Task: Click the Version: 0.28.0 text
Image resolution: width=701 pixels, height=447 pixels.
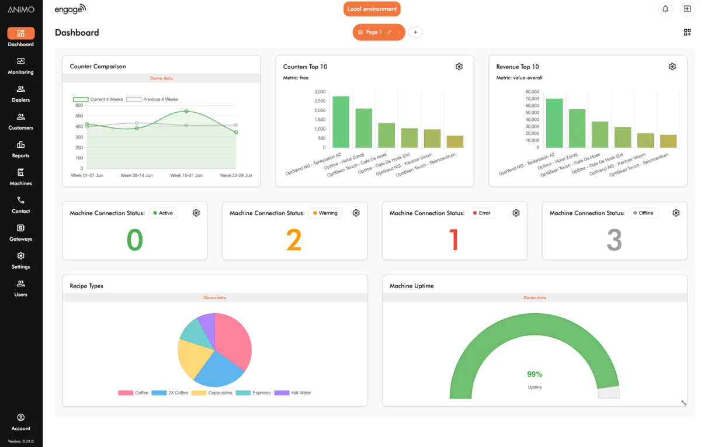Action: click(x=21, y=441)
